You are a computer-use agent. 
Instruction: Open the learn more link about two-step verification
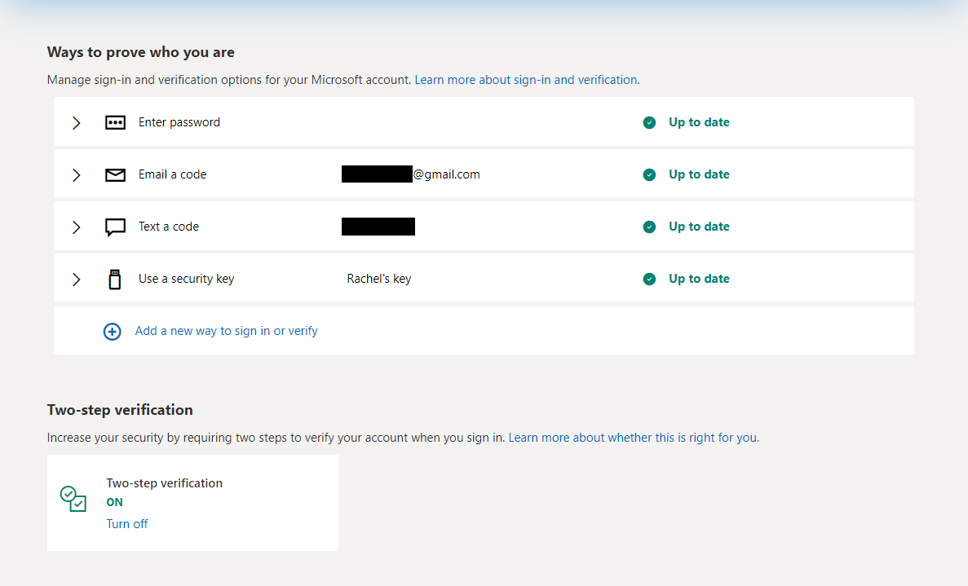[x=634, y=437]
